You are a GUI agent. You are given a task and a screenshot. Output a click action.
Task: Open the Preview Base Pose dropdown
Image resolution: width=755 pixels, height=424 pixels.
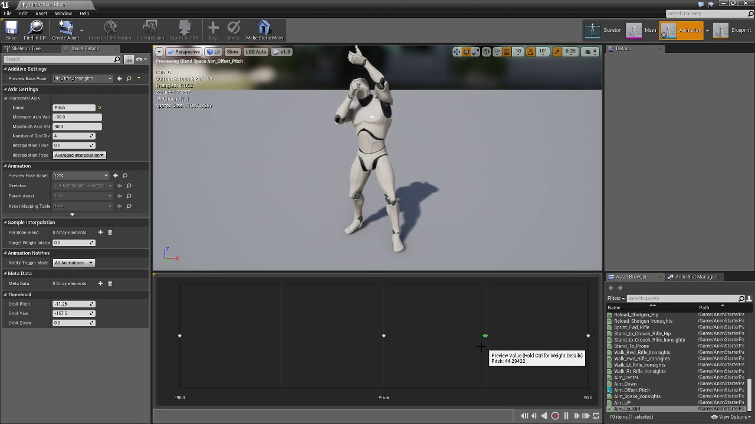(x=83, y=78)
